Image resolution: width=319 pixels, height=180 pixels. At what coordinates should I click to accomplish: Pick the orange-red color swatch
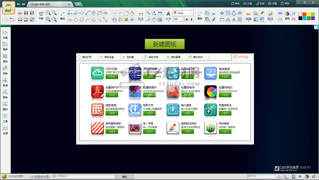(304, 14)
